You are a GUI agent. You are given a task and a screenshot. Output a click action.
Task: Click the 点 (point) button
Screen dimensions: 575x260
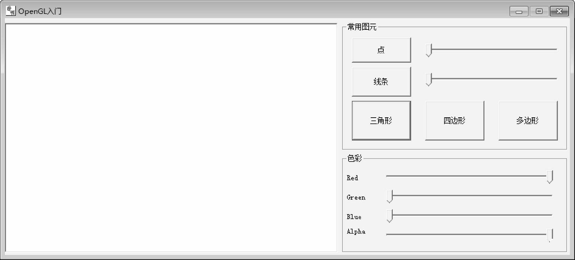click(x=381, y=50)
